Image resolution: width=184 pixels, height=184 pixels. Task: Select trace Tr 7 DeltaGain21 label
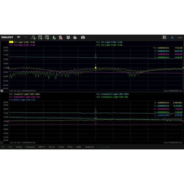coord(24,97)
